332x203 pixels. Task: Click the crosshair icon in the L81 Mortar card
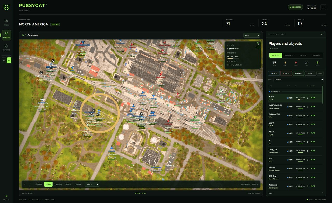pyautogui.click(x=258, y=47)
